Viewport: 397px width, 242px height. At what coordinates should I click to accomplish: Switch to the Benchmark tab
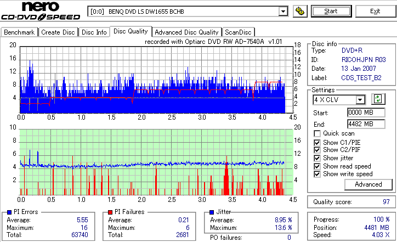(19, 32)
